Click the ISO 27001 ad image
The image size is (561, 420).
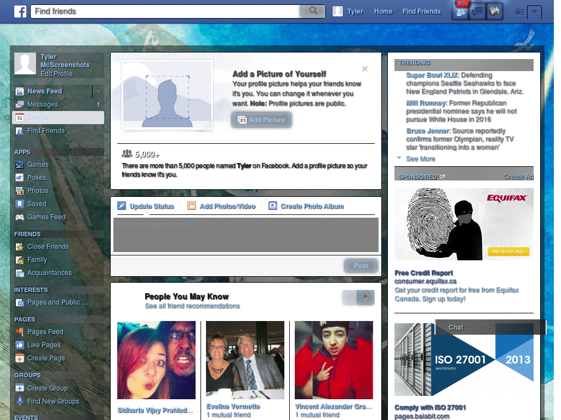pos(463,360)
